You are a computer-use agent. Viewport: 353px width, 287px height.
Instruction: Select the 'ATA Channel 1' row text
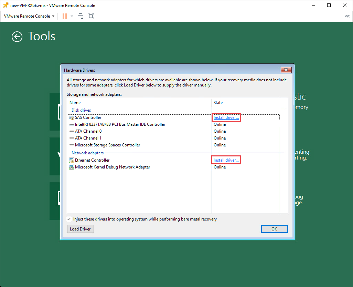tap(88, 138)
